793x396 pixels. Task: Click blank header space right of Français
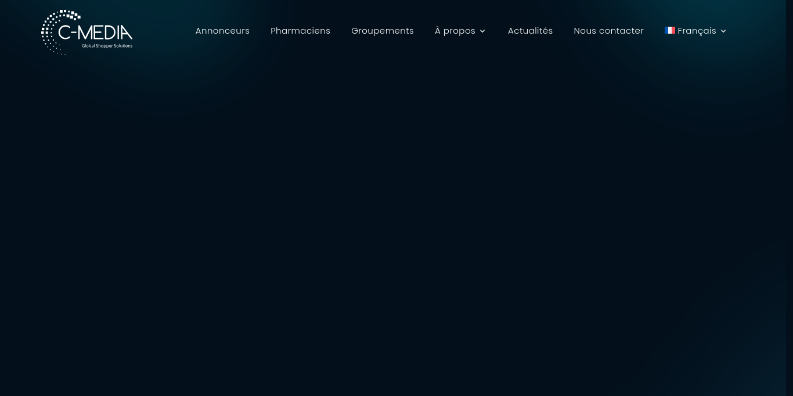(x=755, y=31)
